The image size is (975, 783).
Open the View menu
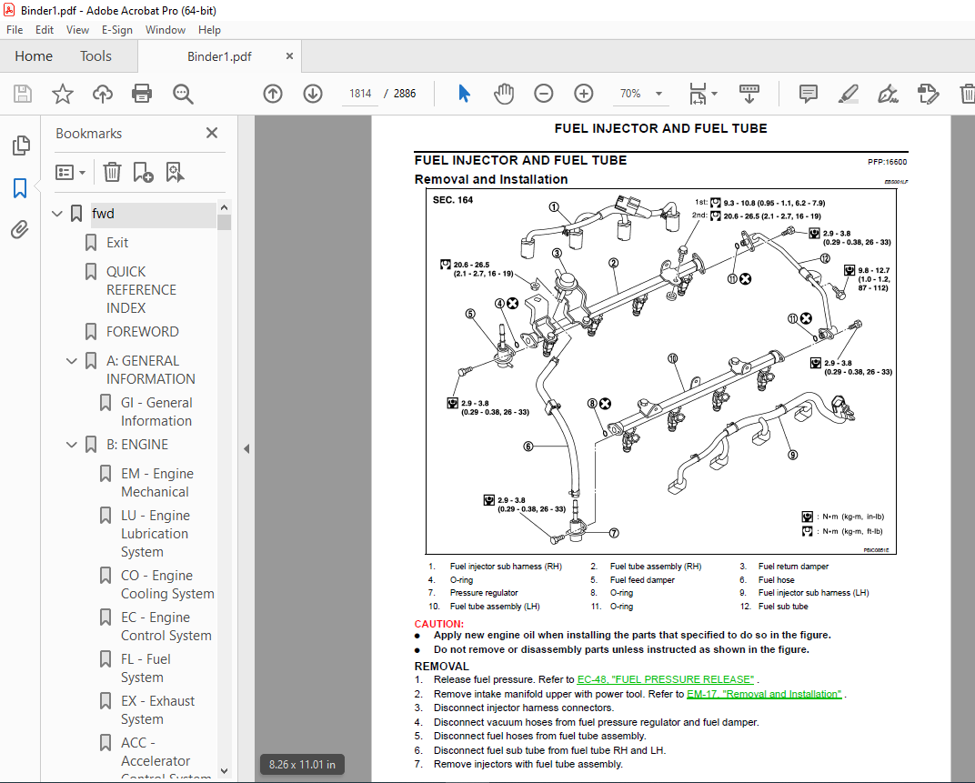77,30
